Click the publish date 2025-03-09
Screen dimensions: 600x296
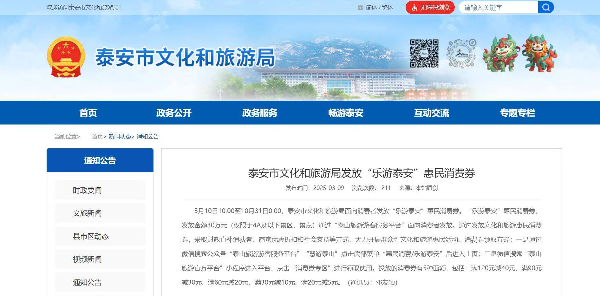pyautogui.click(x=329, y=188)
